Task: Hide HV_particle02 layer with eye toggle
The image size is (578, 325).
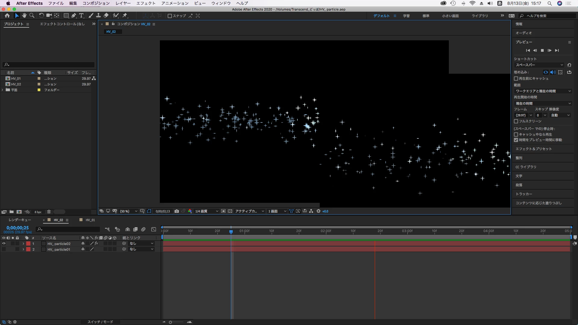Action: pos(4,243)
